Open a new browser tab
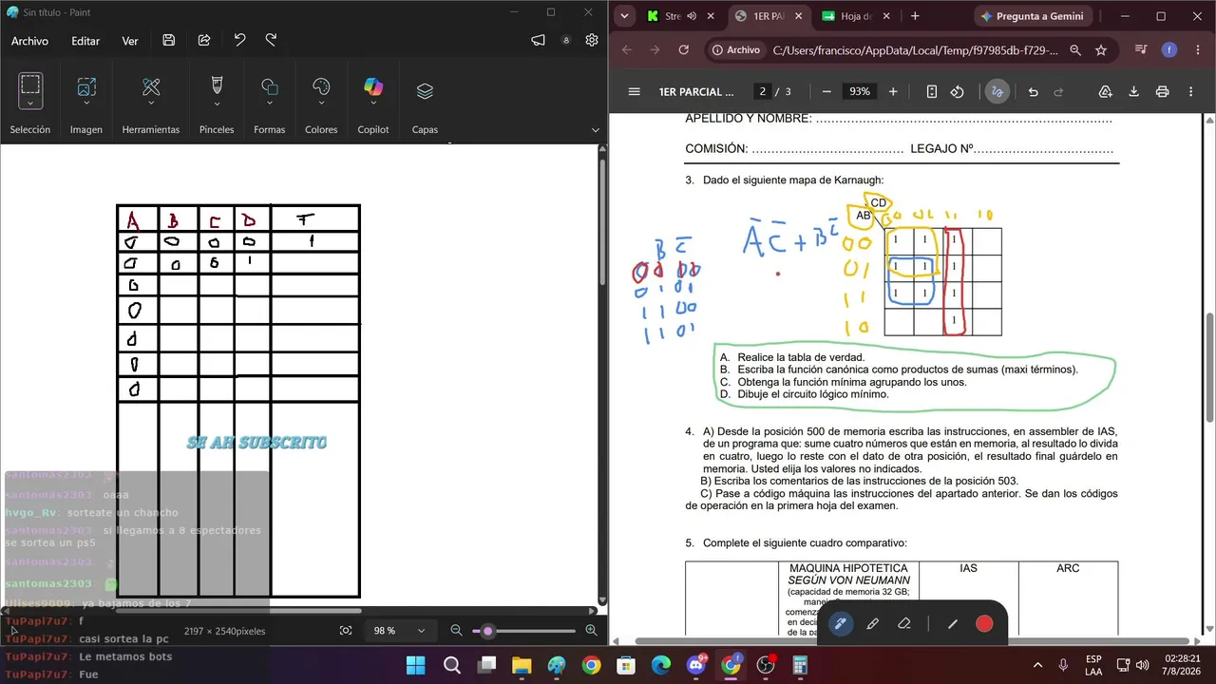 pyautogui.click(x=915, y=16)
